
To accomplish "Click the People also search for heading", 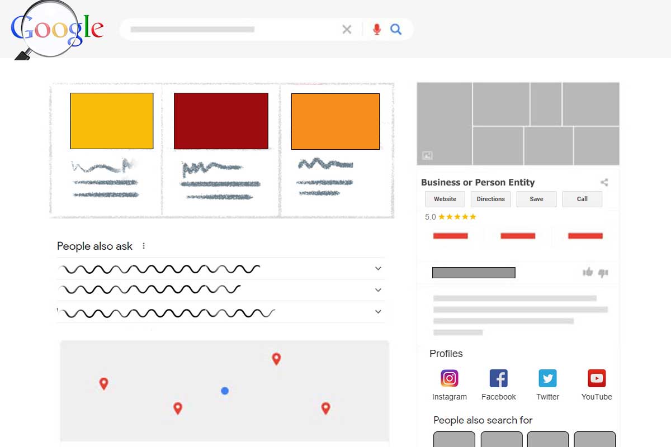I will (483, 420).
